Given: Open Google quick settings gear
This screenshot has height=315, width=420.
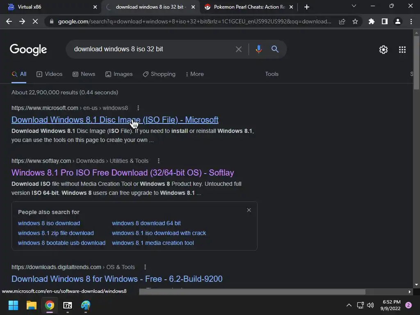Looking at the screenshot, I should coord(383,50).
